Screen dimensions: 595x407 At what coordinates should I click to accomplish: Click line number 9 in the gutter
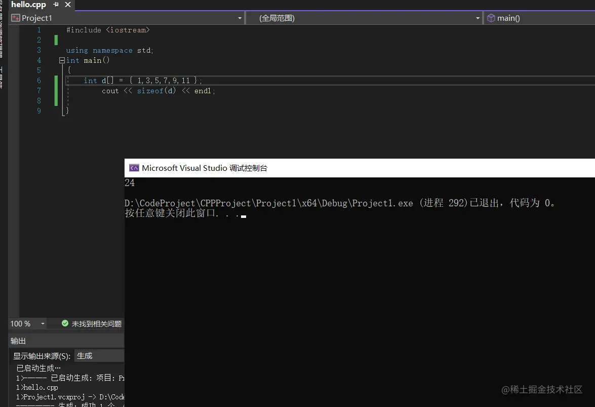pyautogui.click(x=38, y=111)
